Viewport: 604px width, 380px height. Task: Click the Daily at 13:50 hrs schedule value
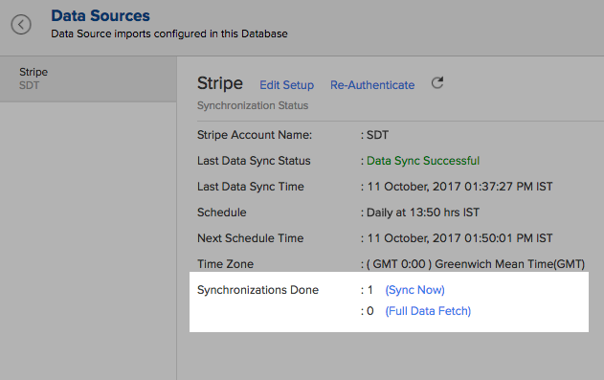tap(423, 212)
